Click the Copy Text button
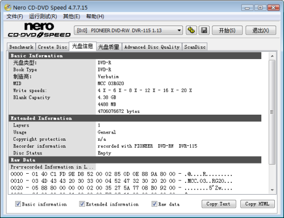This screenshot has width=284, height=218. [x=219, y=204]
